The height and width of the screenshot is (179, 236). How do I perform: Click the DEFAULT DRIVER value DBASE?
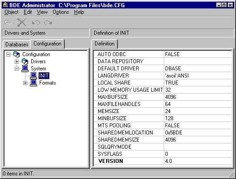coord(173,69)
